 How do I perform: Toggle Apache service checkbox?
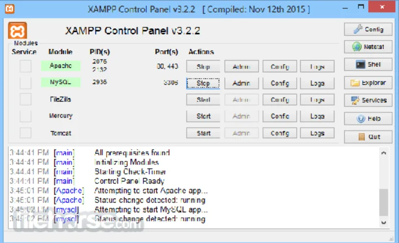pos(25,66)
